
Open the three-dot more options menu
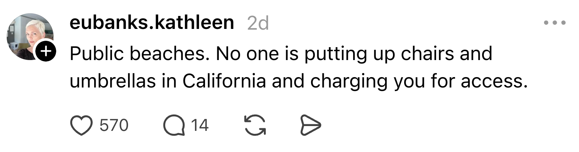point(554,23)
